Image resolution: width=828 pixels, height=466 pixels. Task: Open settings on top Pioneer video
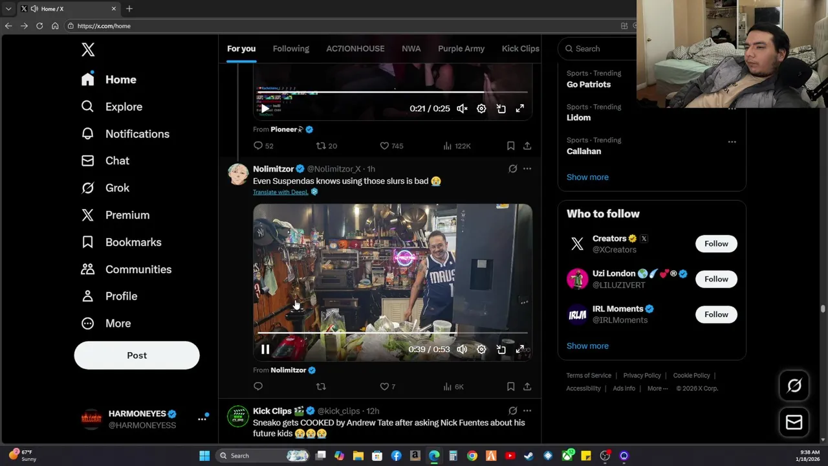[x=481, y=109]
